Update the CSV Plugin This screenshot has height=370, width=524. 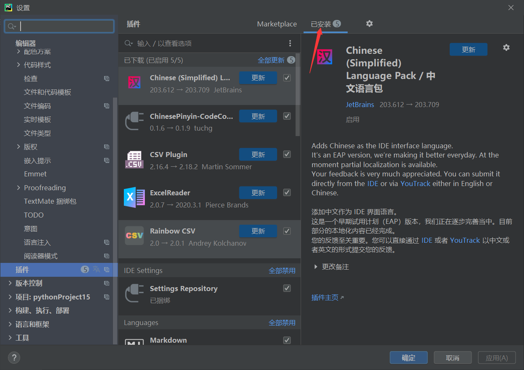pos(258,155)
